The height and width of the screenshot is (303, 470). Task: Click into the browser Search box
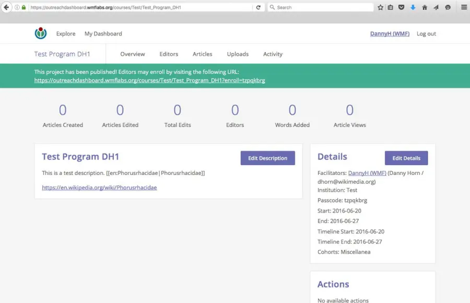pyautogui.click(x=321, y=7)
